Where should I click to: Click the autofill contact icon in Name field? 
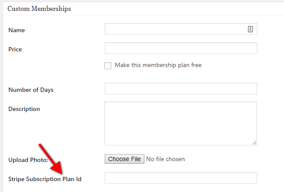coord(250,29)
